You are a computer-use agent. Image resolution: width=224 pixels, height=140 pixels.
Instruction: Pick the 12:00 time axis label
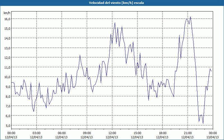(112, 133)
